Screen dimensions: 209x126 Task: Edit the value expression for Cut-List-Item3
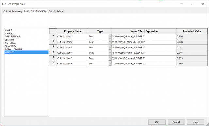144,47
